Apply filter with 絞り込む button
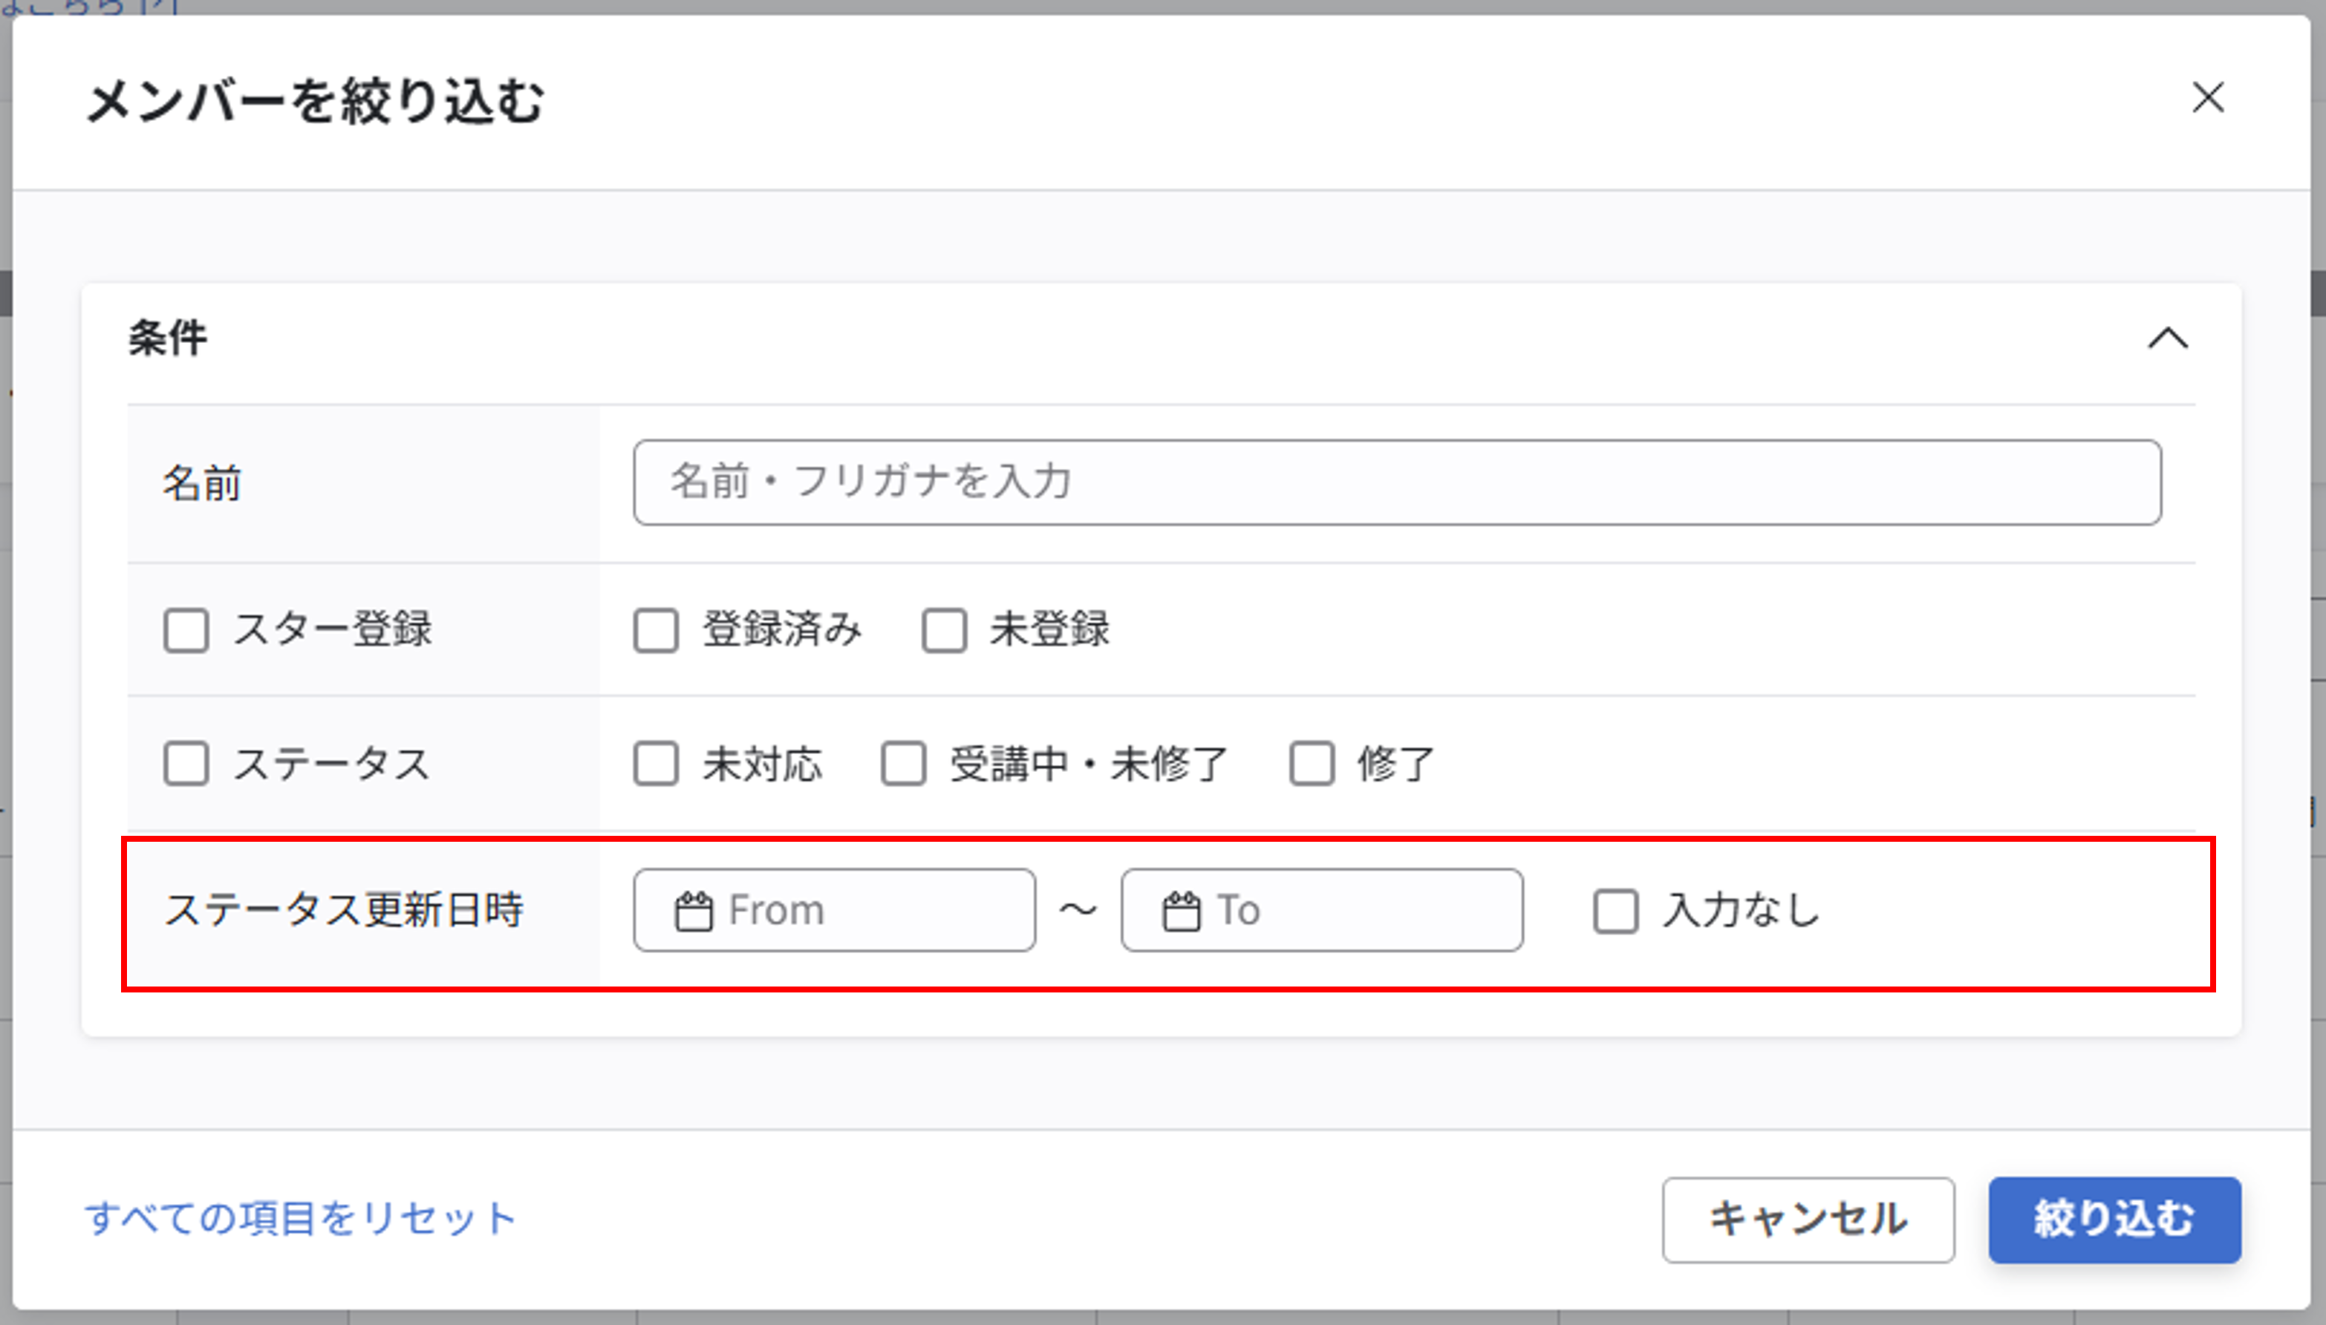The height and width of the screenshot is (1325, 2326). 2115,1220
